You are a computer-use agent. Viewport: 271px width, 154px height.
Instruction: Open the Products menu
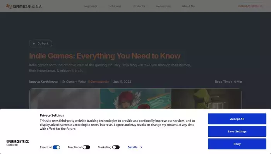point(139,6)
